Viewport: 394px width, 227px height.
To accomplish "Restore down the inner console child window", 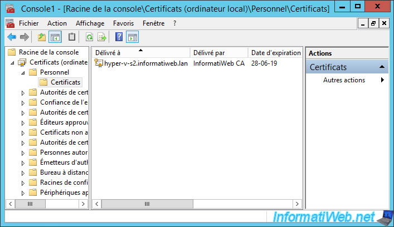I will 373,23.
